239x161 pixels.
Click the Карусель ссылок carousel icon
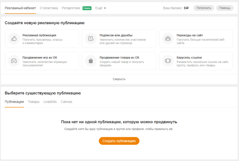[x=168, y=61]
